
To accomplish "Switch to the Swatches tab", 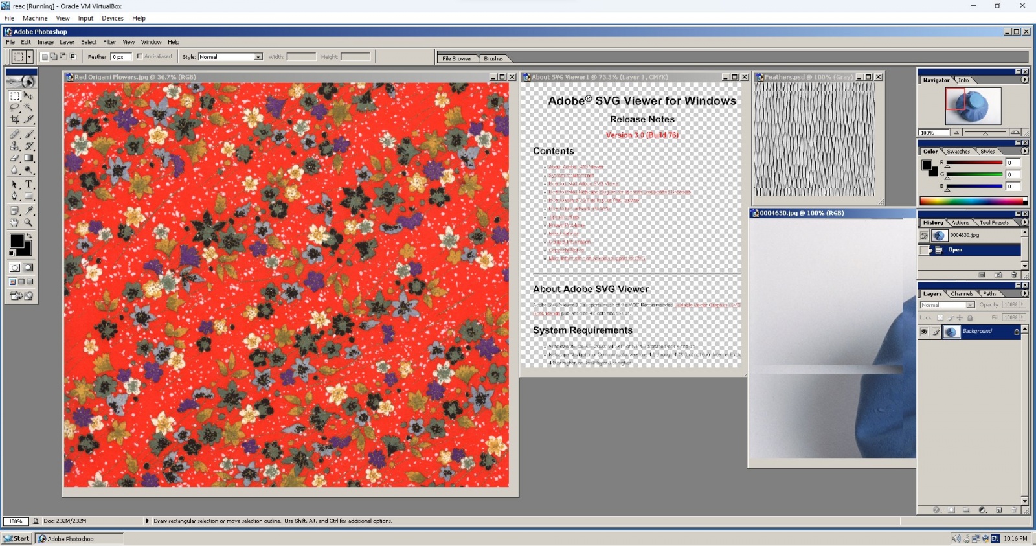I will coord(958,152).
